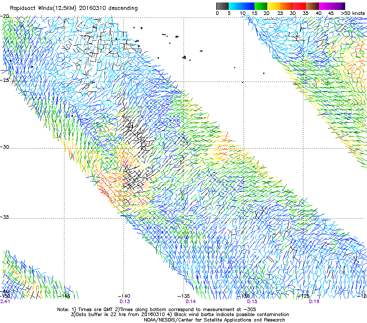The image size is (367, 323).
Task: Click the purple '0:16' time label
Action: click(314, 302)
